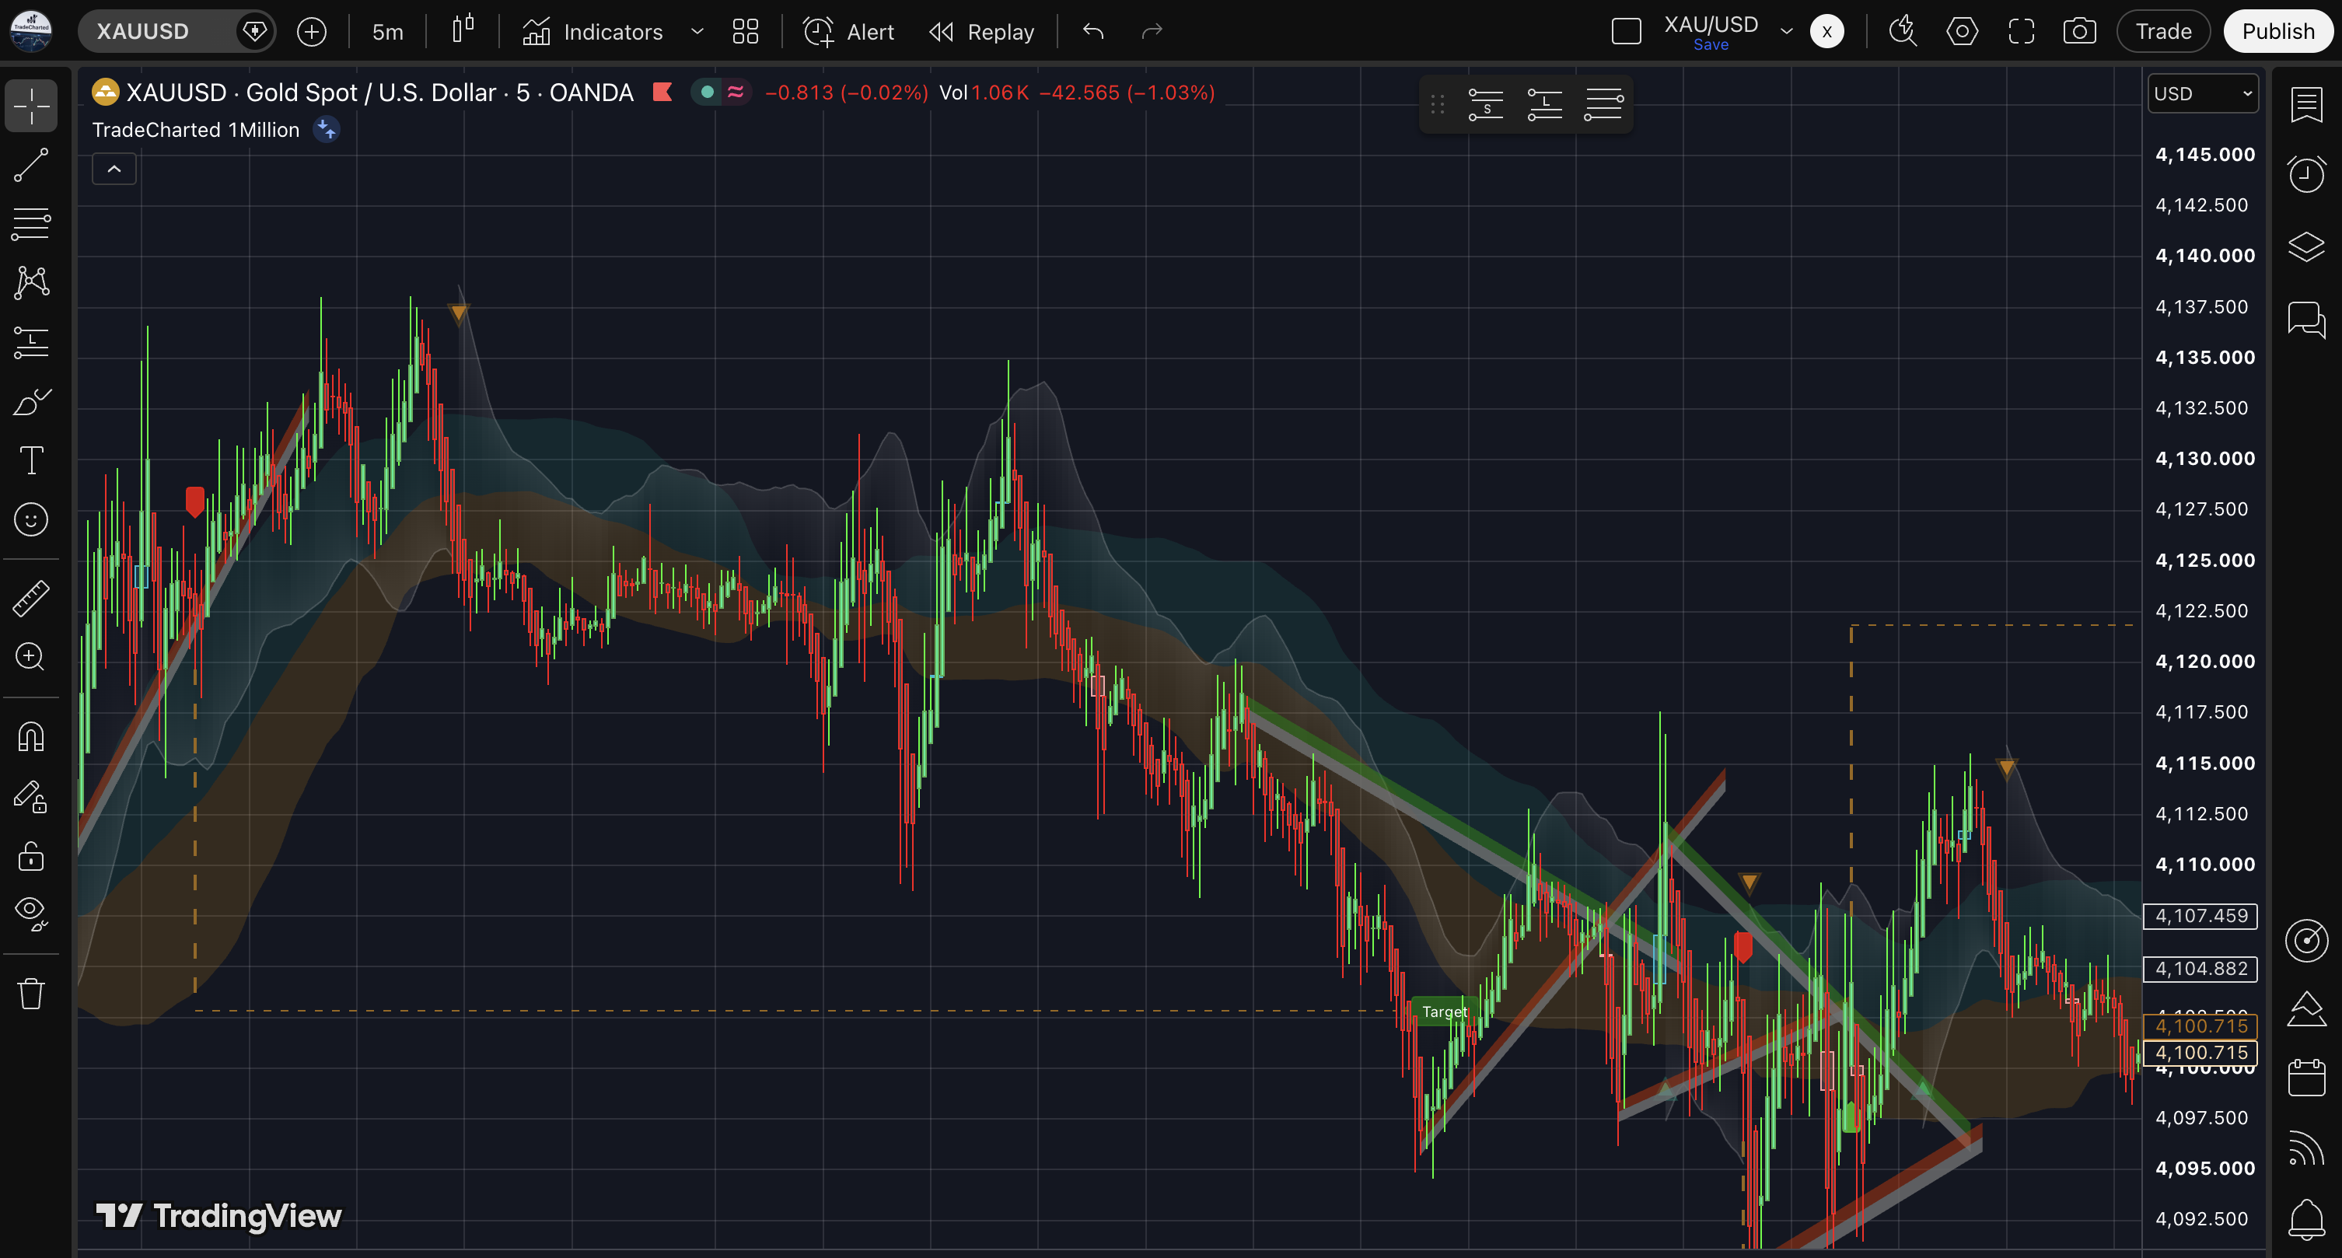Click the red flag next to OANDA
This screenshot has height=1258, width=2342.
[662, 92]
